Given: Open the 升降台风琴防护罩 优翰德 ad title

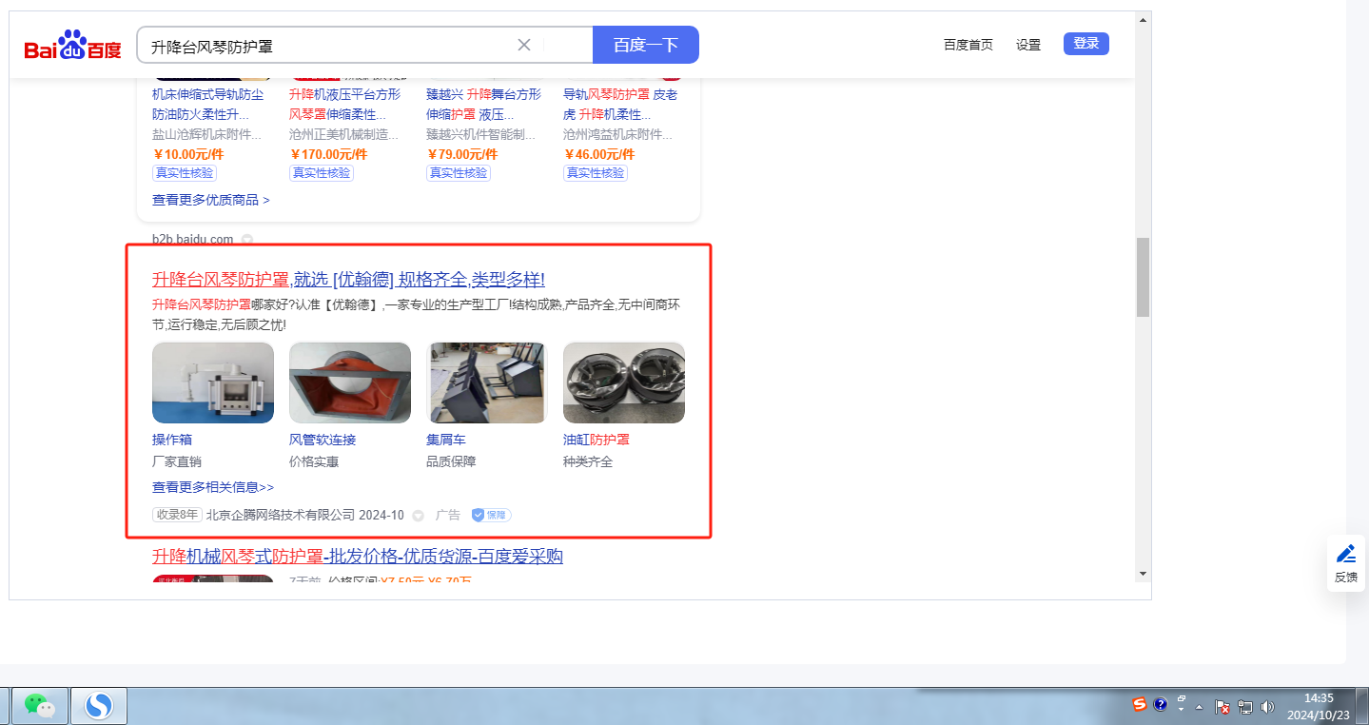Looking at the screenshot, I should 348,280.
